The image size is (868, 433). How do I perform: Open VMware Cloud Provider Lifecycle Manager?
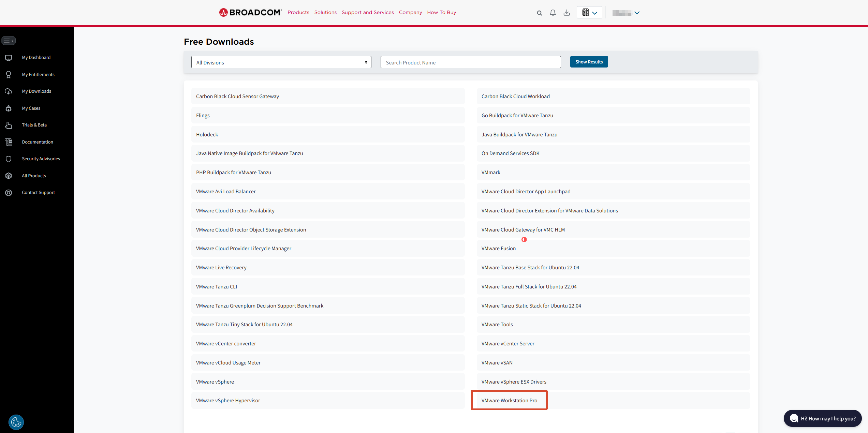(x=328, y=249)
